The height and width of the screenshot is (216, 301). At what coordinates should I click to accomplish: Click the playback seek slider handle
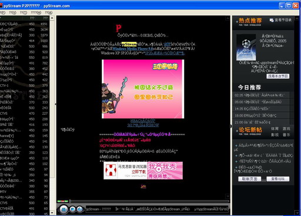pos(70,201)
